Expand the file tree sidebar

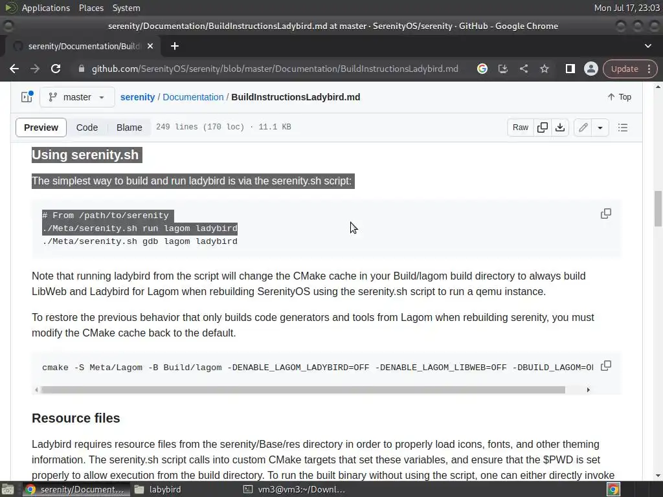coord(27,97)
